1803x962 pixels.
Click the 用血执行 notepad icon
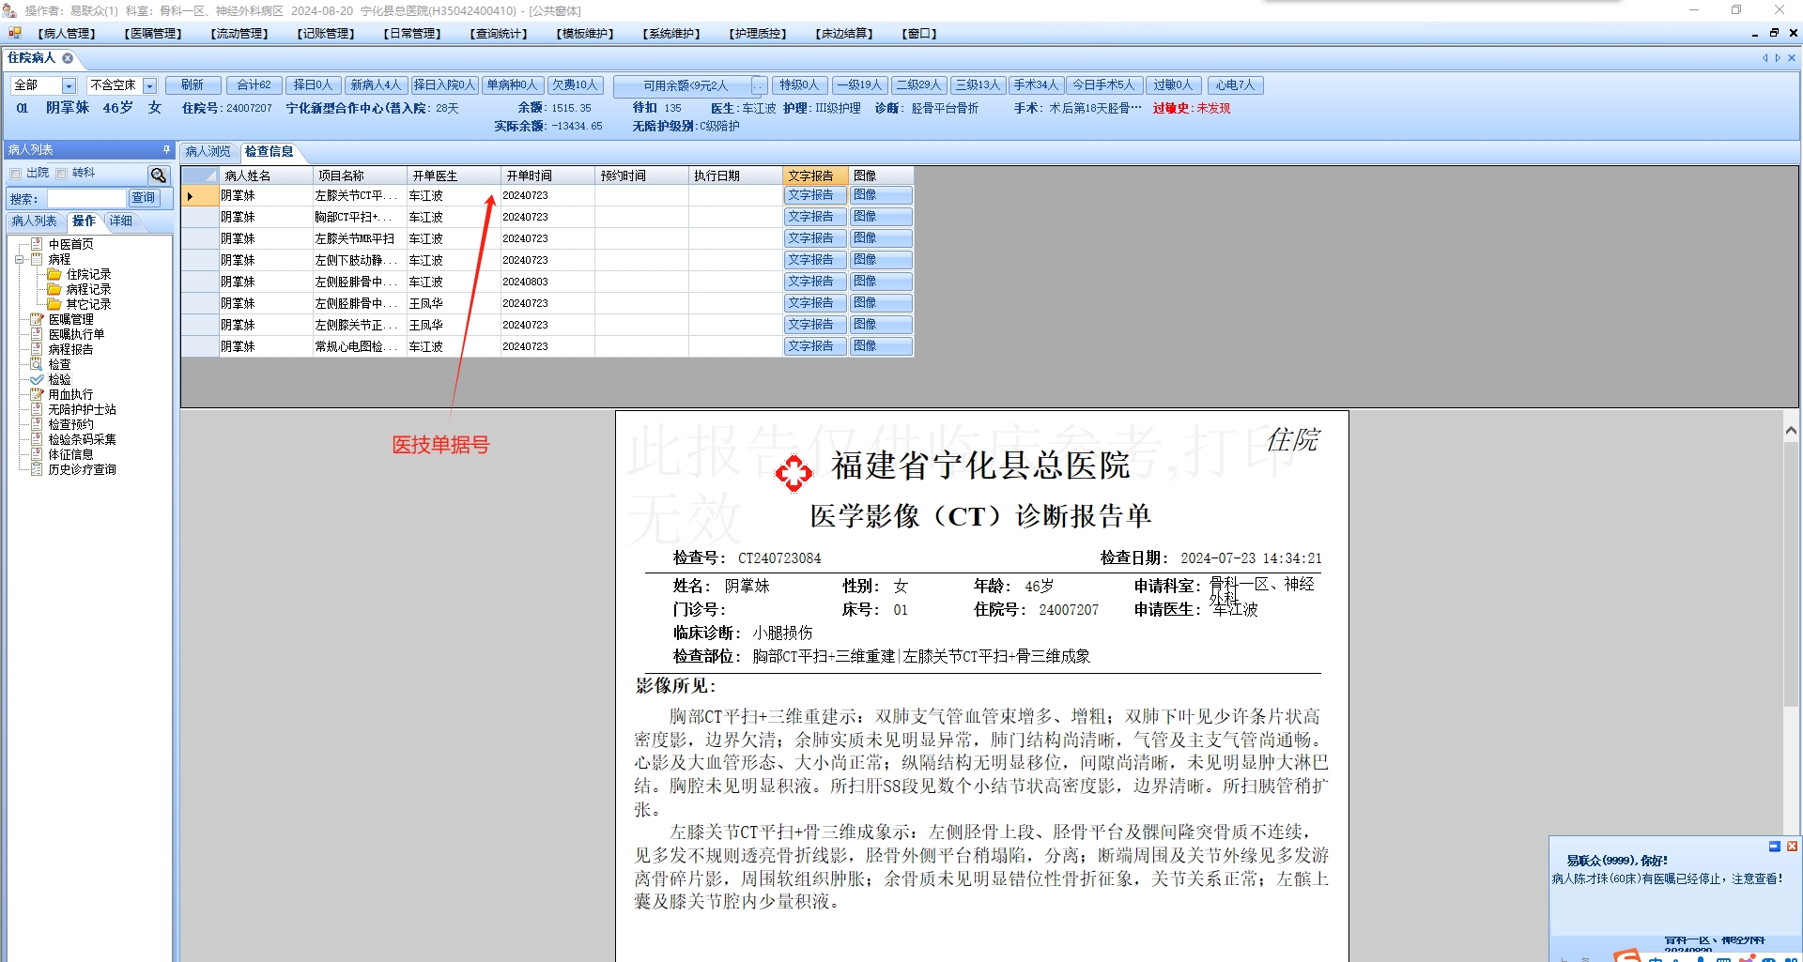(37, 394)
